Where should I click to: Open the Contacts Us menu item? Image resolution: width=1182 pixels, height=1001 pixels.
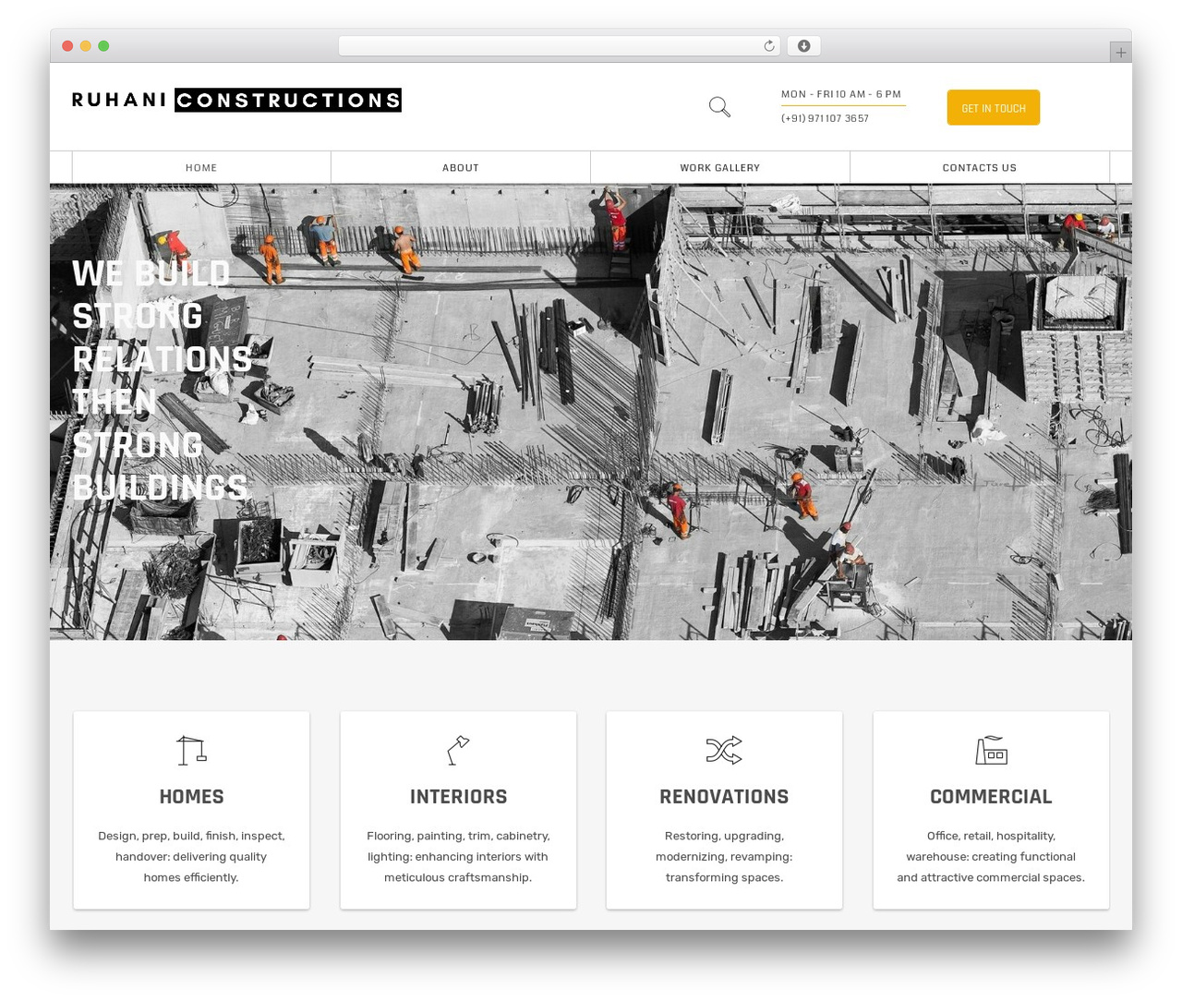(980, 168)
